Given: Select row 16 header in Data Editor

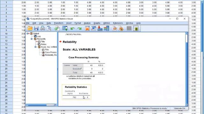Looking at the screenshot, I should point(6,55).
